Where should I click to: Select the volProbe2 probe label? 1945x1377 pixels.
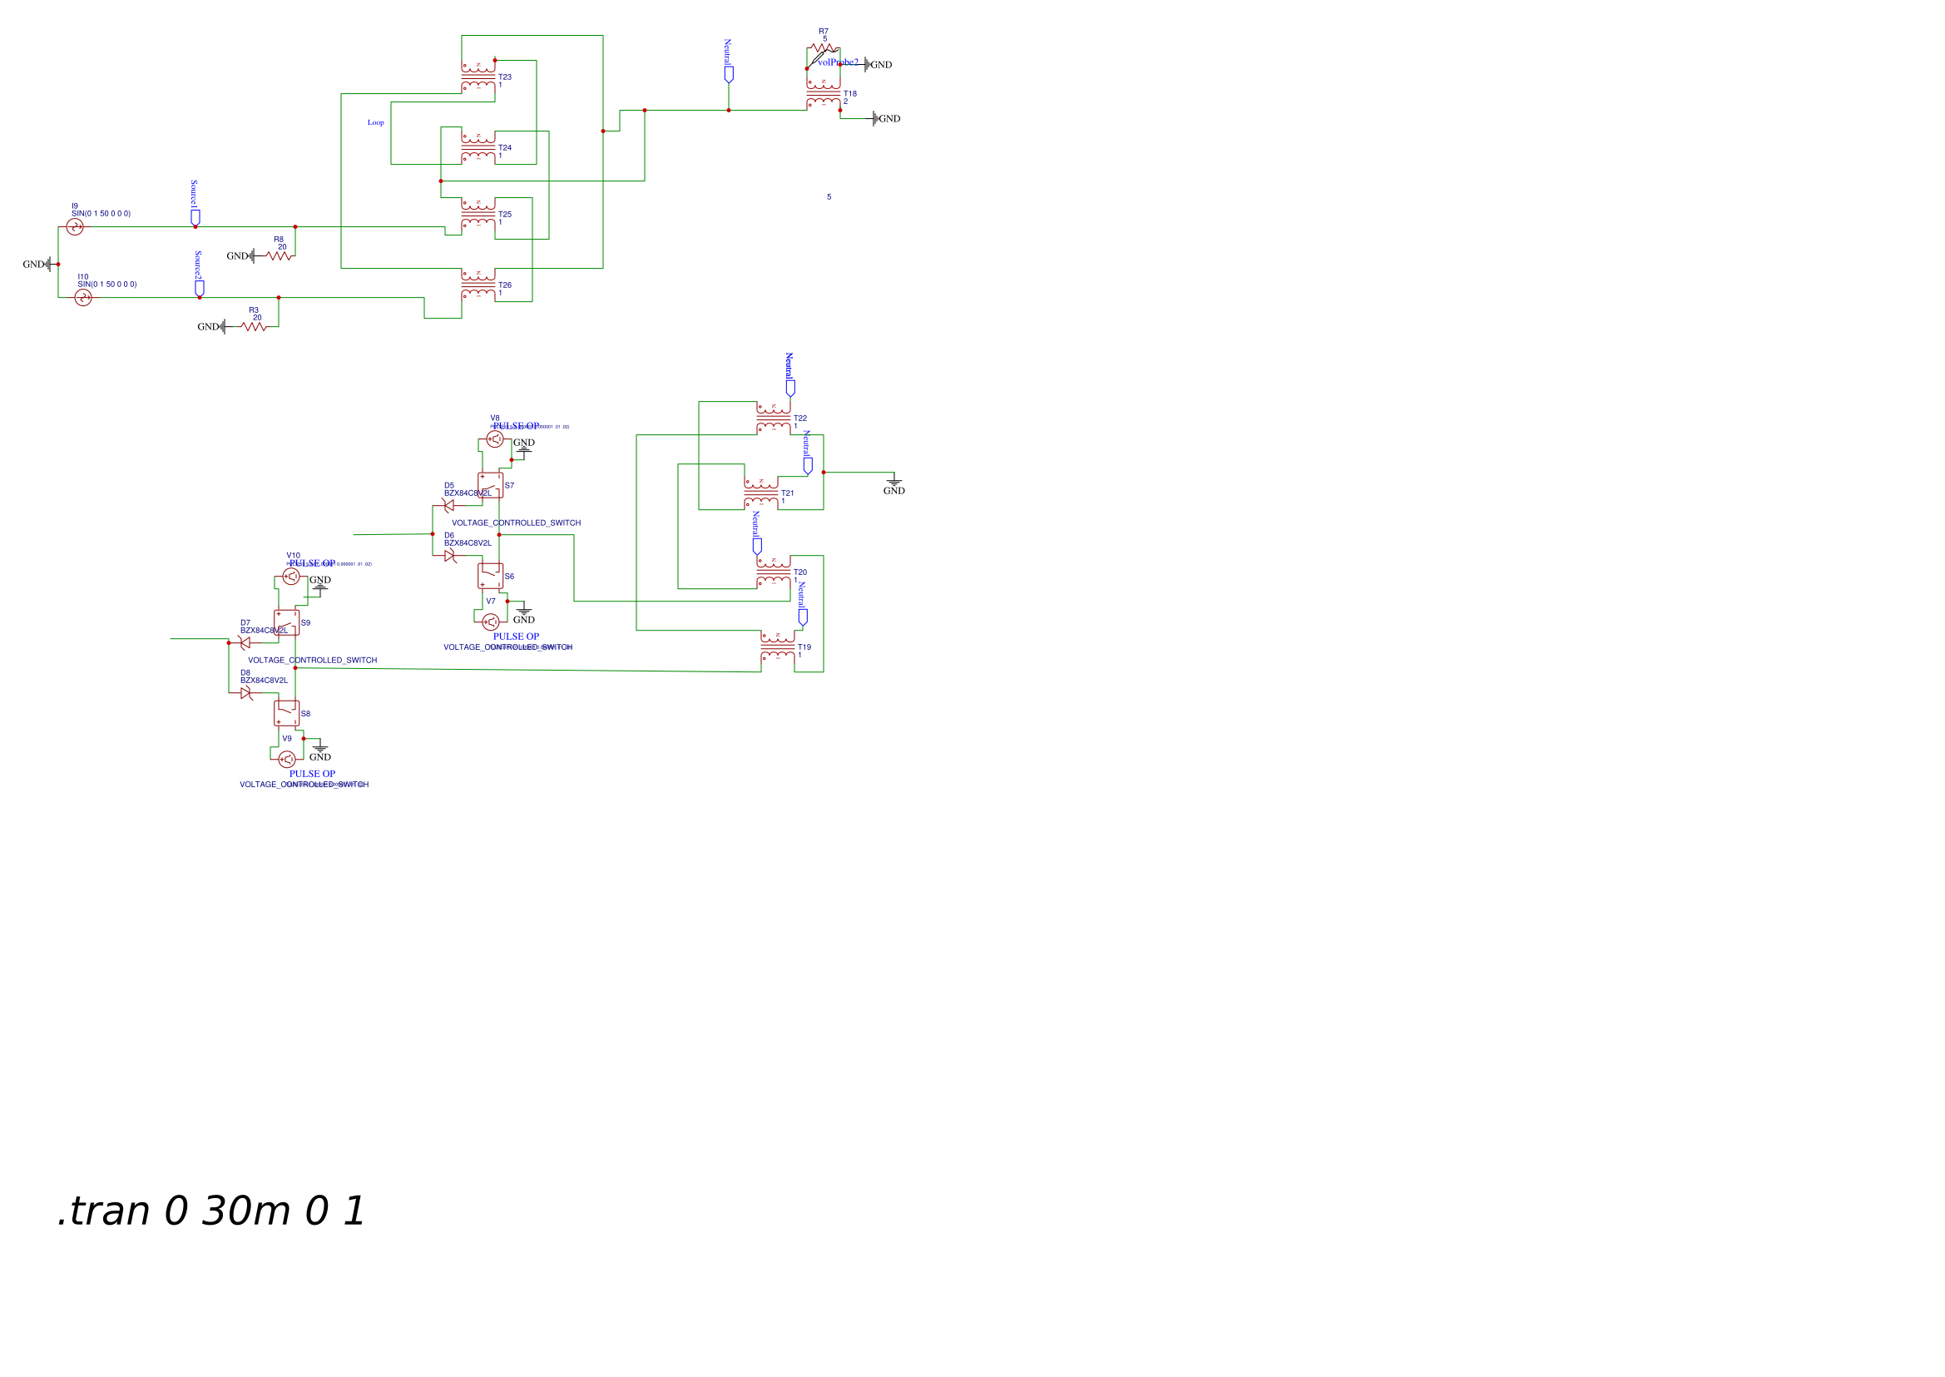tap(838, 62)
